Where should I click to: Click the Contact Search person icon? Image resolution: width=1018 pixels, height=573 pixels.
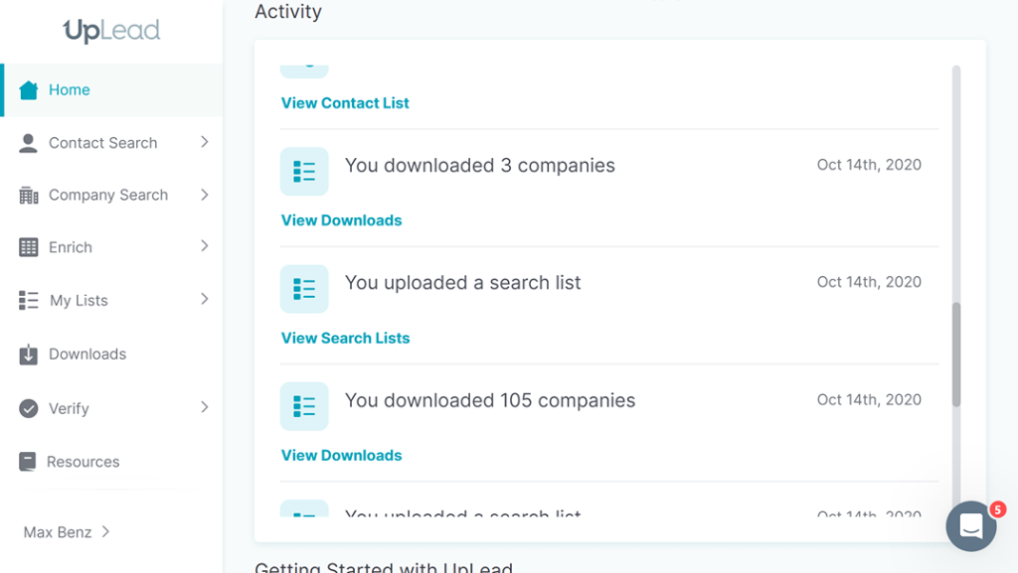tap(29, 143)
